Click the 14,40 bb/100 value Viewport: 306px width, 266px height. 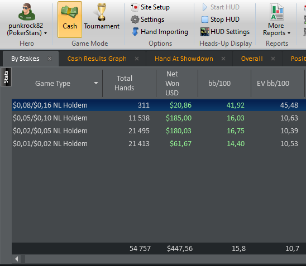point(236,144)
